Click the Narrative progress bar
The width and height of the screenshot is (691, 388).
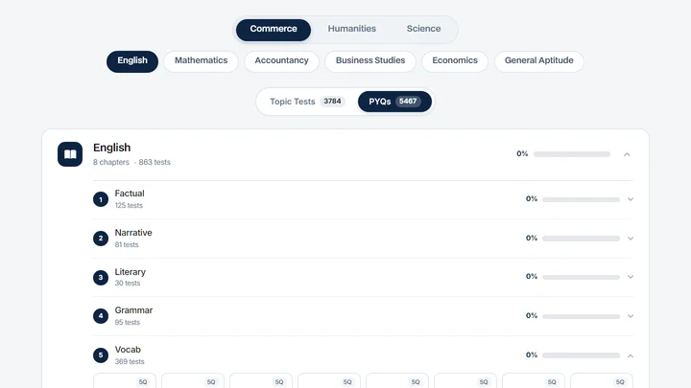(x=581, y=239)
